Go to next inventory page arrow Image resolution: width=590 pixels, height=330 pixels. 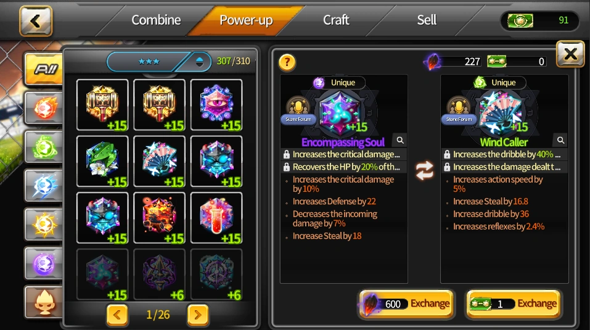198,315
